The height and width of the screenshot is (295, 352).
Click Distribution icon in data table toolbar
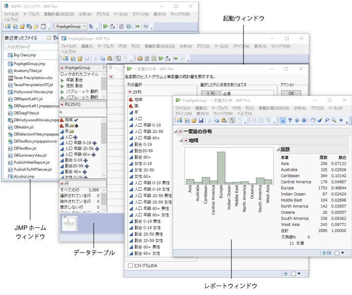pos(161,59)
